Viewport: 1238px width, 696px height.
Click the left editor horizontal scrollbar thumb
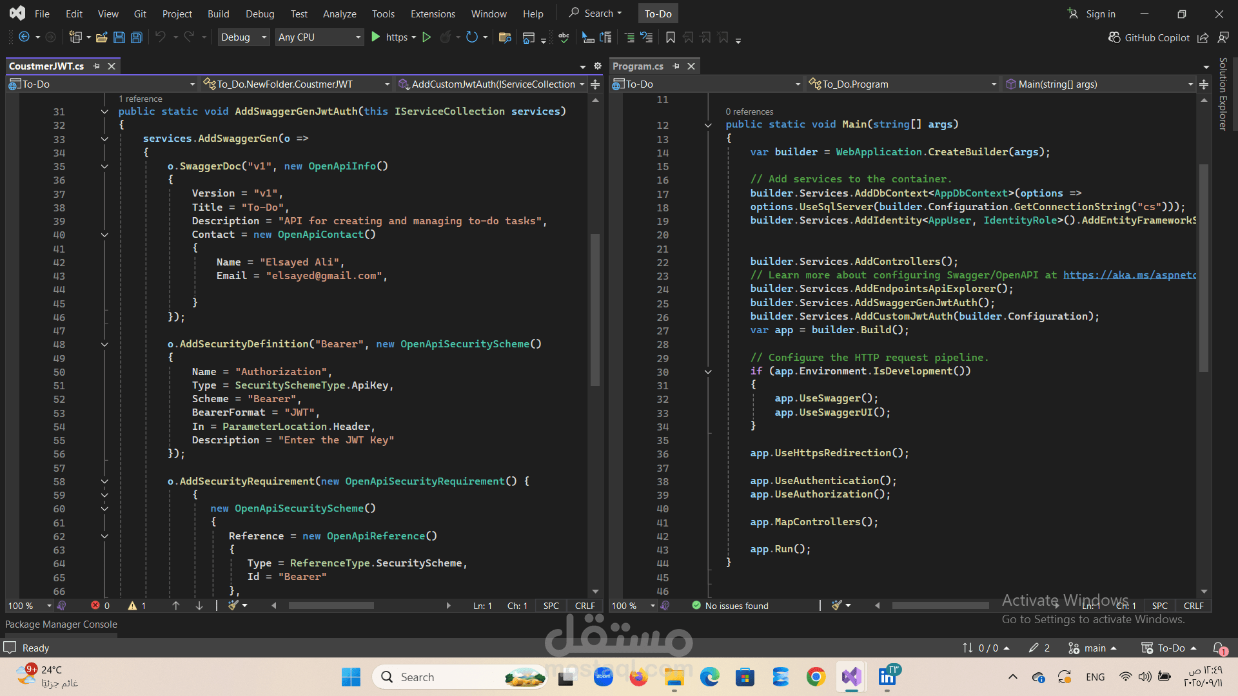tap(331, 606)
